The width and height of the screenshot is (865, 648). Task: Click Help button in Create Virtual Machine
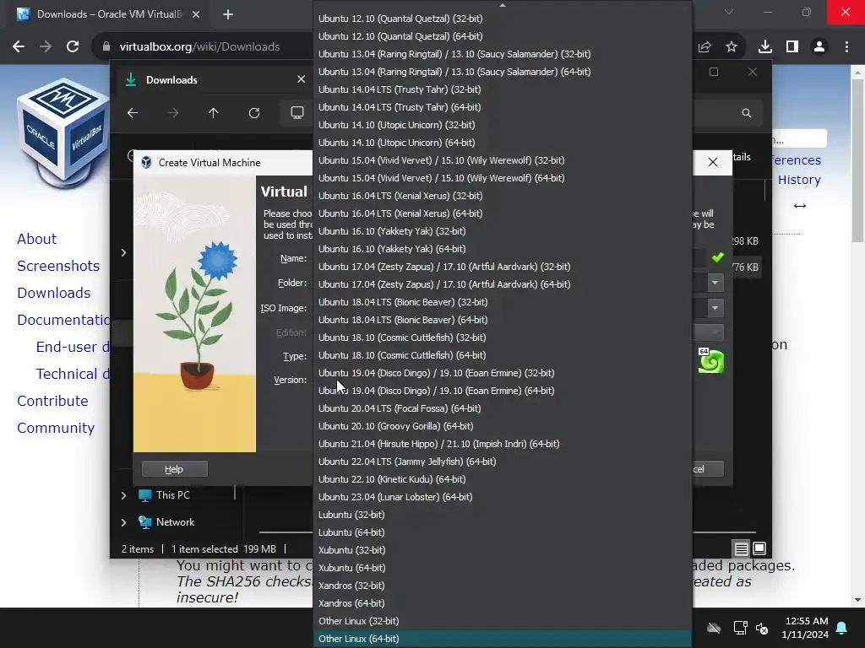(174, 469)
